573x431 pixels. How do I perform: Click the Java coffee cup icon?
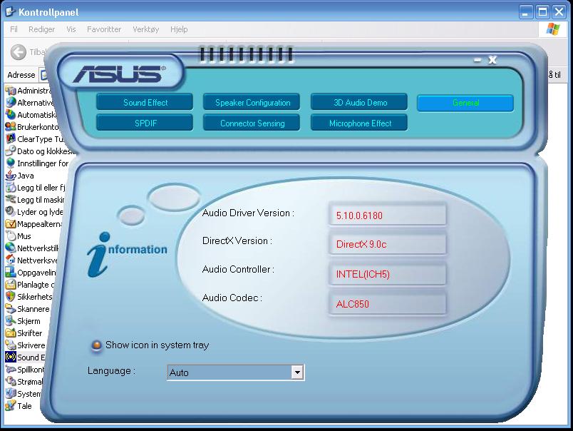click(11, 175)
